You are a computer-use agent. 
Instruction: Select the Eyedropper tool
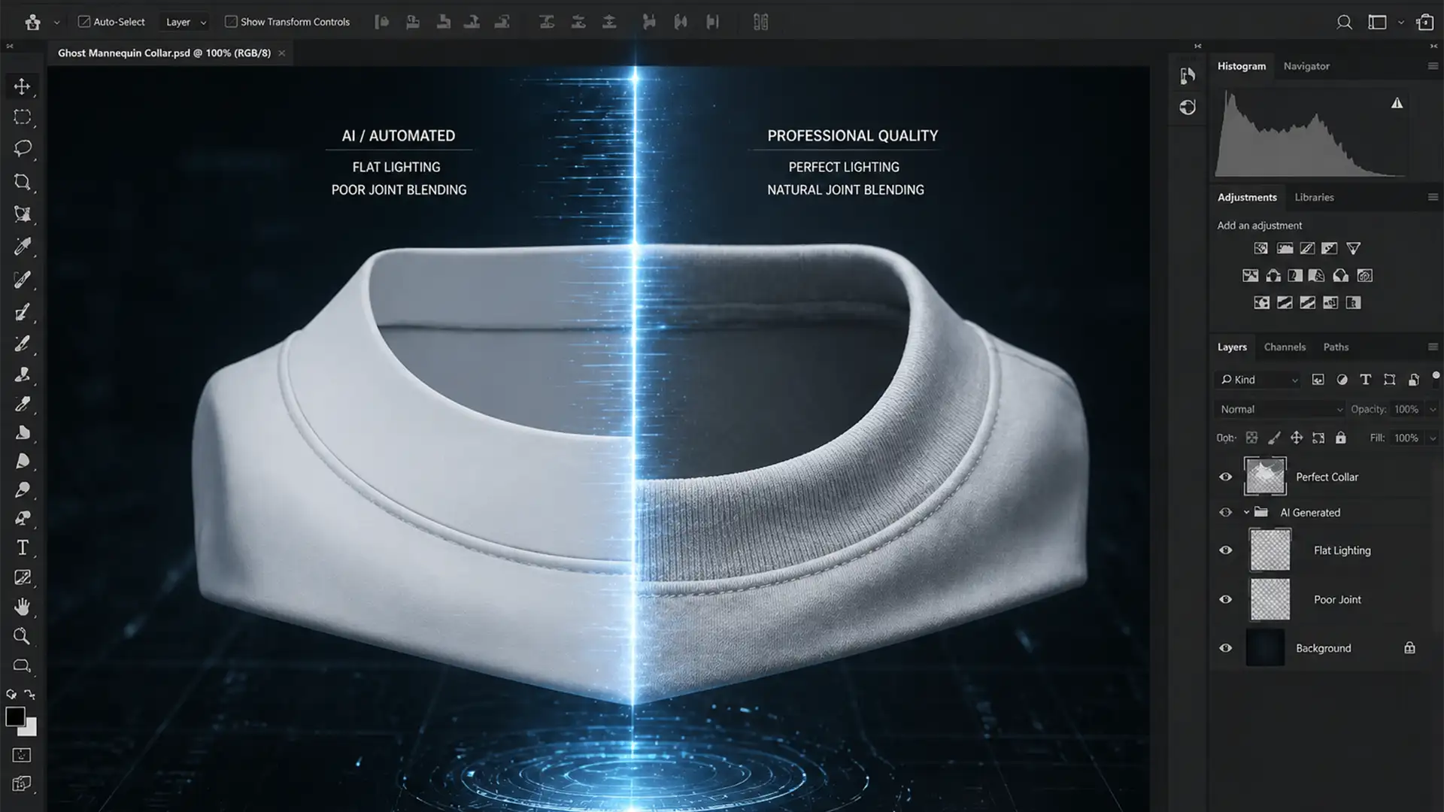pyautogui.click(x=22, y=247)
